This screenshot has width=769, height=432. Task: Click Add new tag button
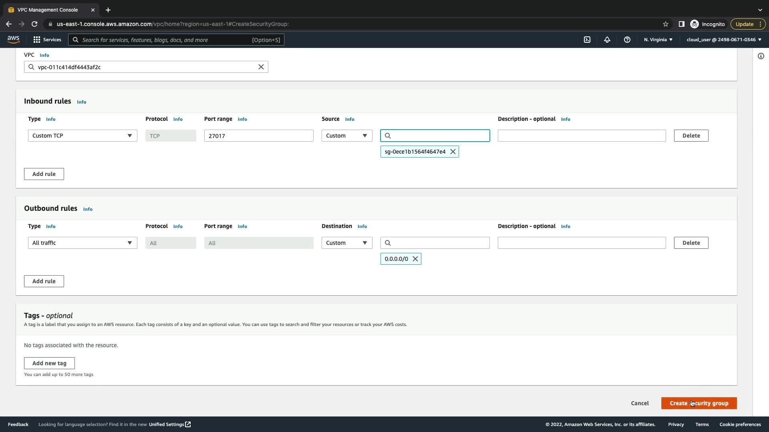coord(49,363)
